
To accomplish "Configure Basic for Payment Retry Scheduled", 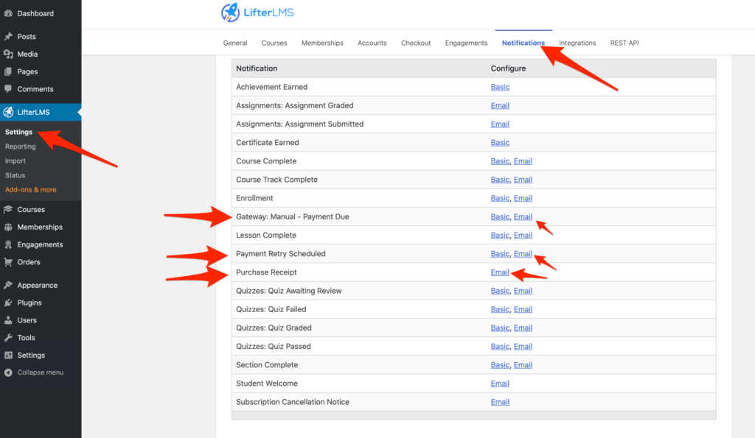I will 500,254.
